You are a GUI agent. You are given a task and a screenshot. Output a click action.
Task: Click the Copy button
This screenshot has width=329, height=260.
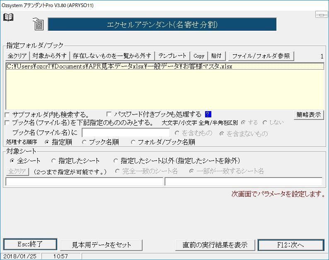[x=199, y=56]
